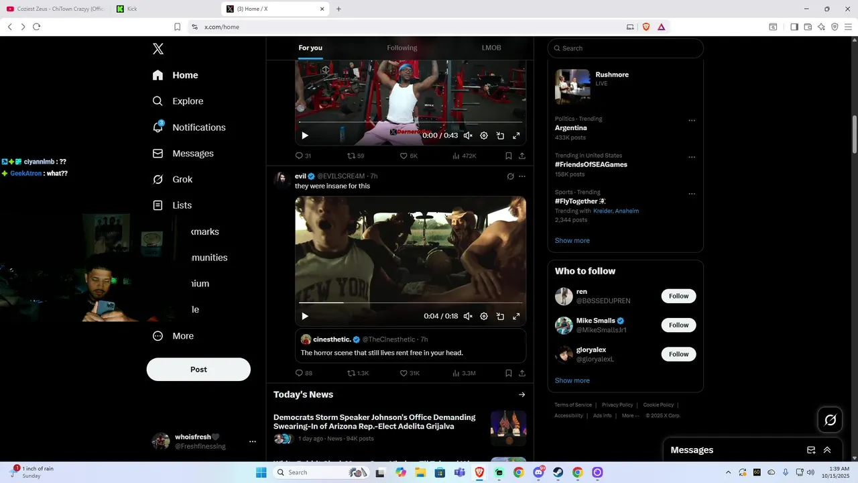Screen dimensions: 858x483
Task: Unmute the horror scene video
Action: pos(468,316)
